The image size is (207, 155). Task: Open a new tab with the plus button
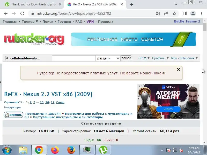click(132, 4)
